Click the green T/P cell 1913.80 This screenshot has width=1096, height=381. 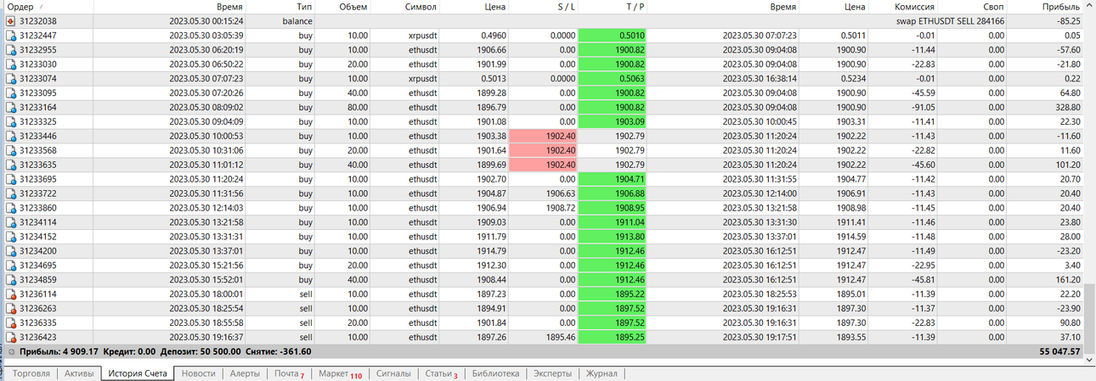point(613,237)
